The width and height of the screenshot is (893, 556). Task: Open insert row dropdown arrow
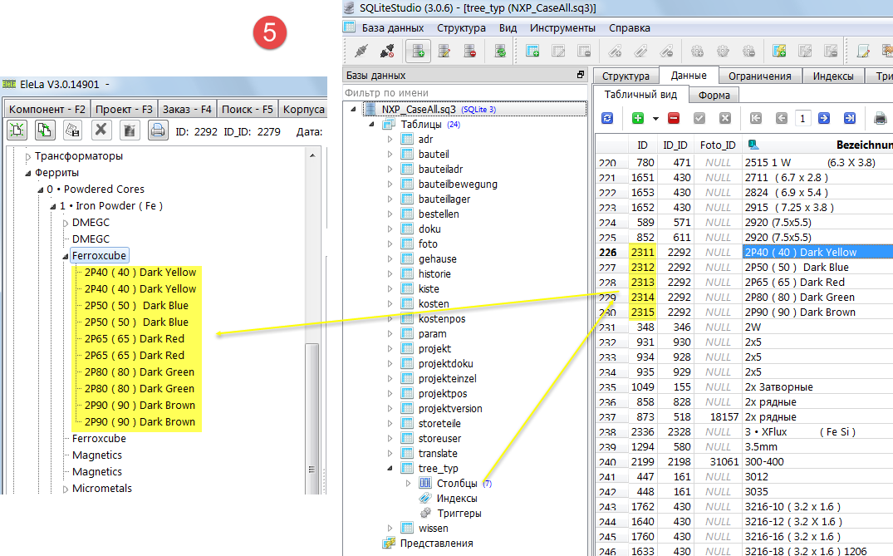point(655,119)
